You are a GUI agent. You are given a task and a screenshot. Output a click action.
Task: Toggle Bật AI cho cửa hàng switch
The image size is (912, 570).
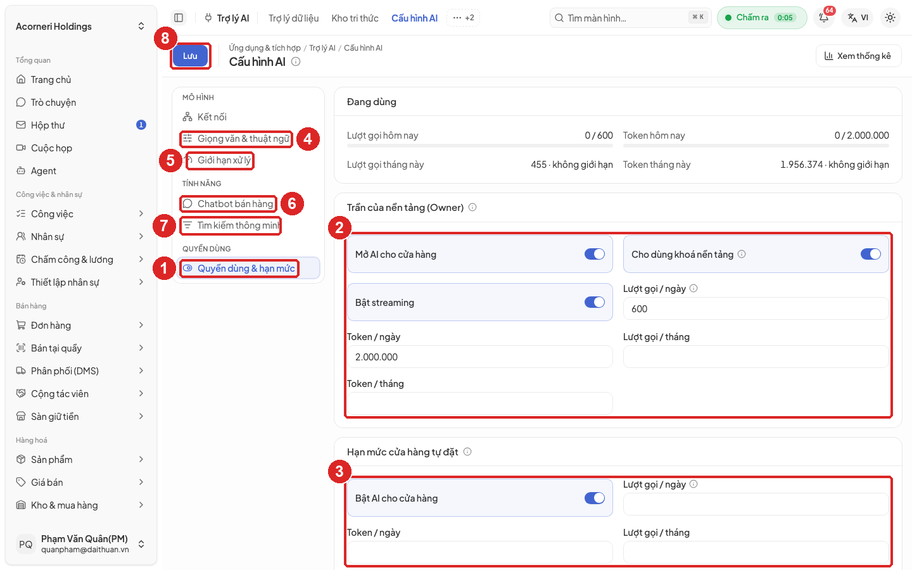tap(595, 498)
